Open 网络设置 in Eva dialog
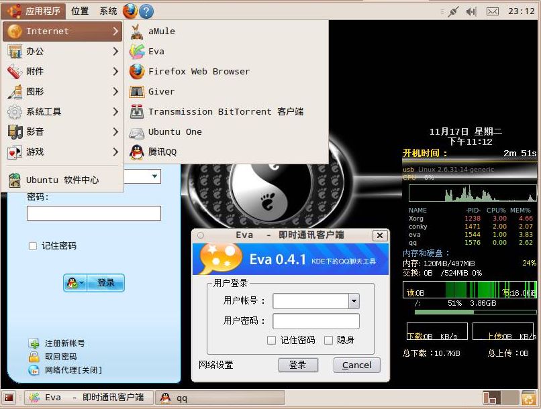541x409 pixels. pos(216,365)
